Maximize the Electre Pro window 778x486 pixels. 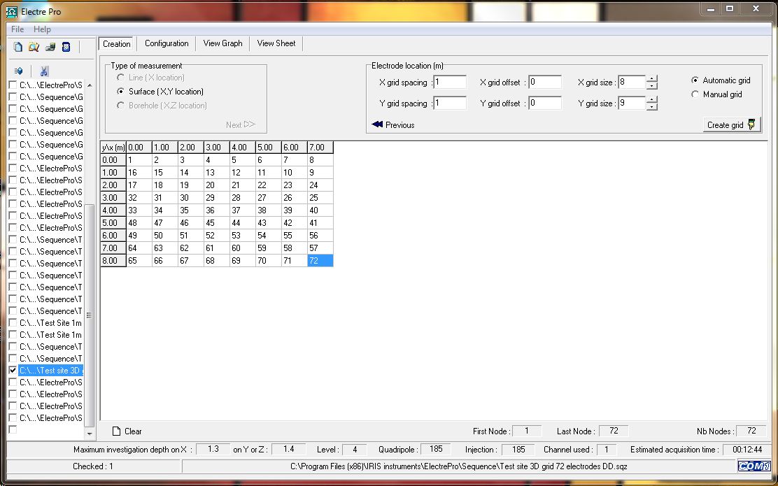point(729,8)
